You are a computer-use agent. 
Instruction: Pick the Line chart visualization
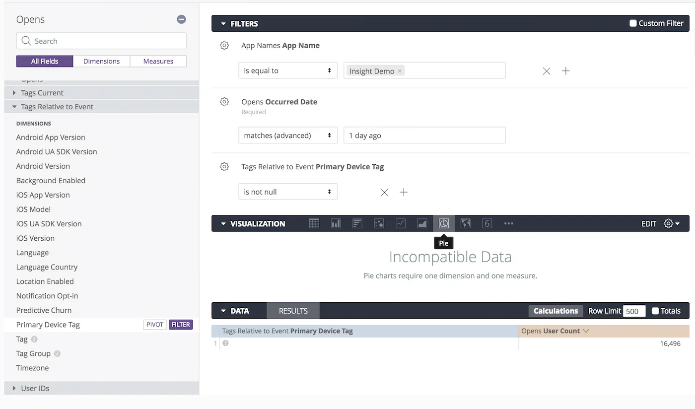pos(401,223)
